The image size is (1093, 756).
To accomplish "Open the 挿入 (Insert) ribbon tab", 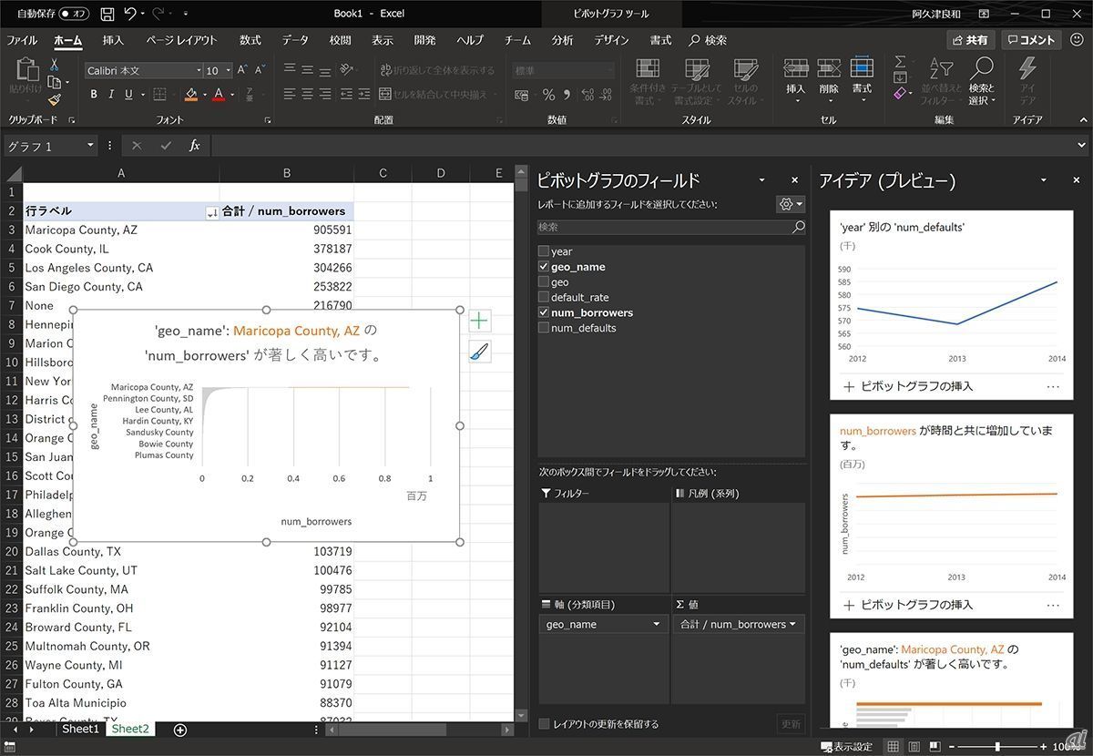I will click(x=113, y=40).
